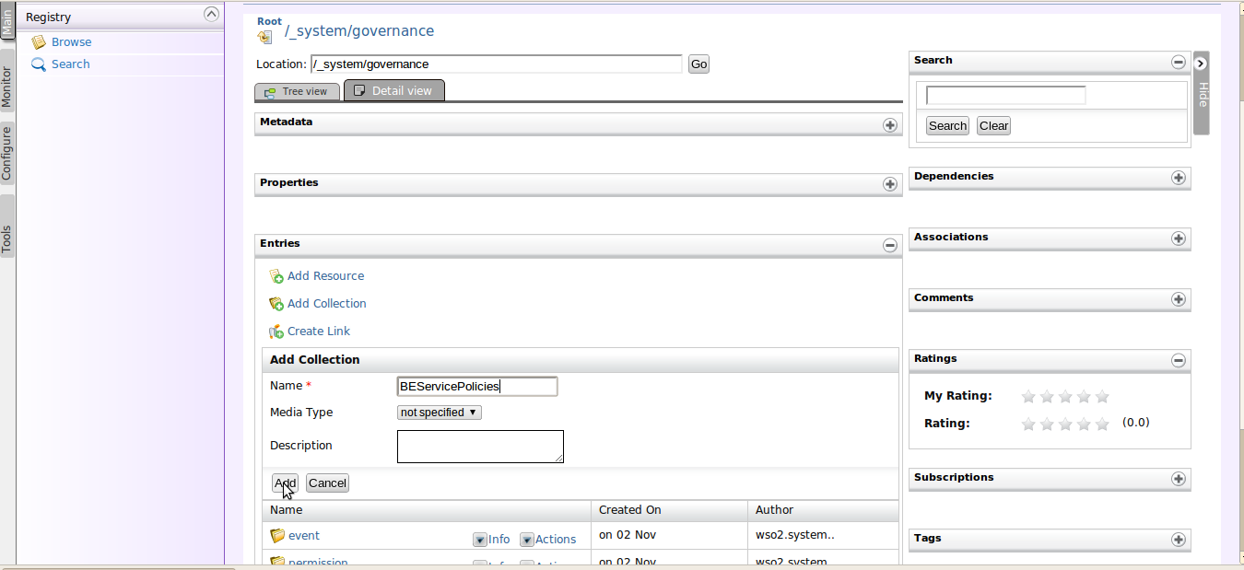Click the permission folder icon
1244x570 pixels.
tap(277, 561)
